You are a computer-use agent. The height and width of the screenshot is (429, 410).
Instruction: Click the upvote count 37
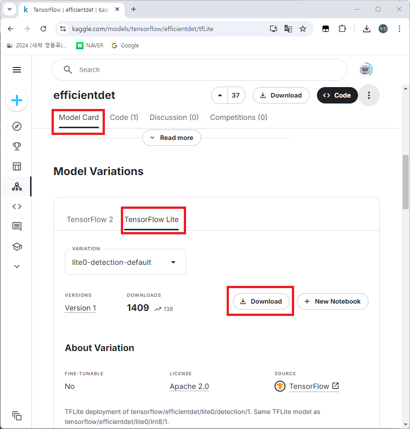click(236, 95)
